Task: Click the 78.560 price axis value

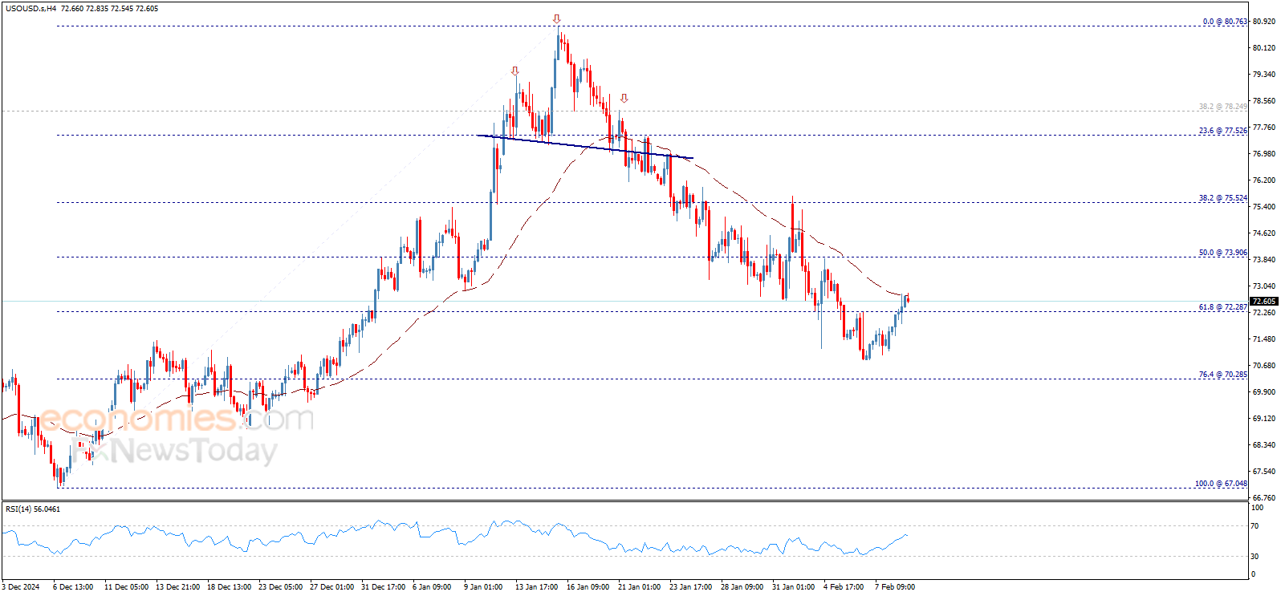Action: pos(1264,101)
